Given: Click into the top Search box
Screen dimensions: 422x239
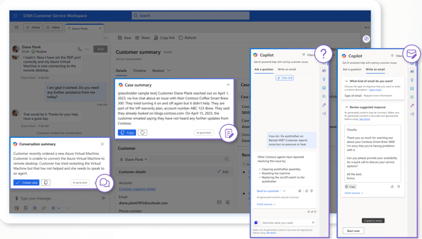Looking at the screenshot, I should tap(190, 16).
